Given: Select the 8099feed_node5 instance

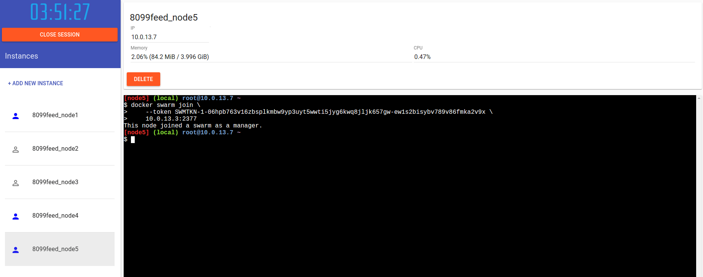Looking at the screenshot, I should 60,249.
